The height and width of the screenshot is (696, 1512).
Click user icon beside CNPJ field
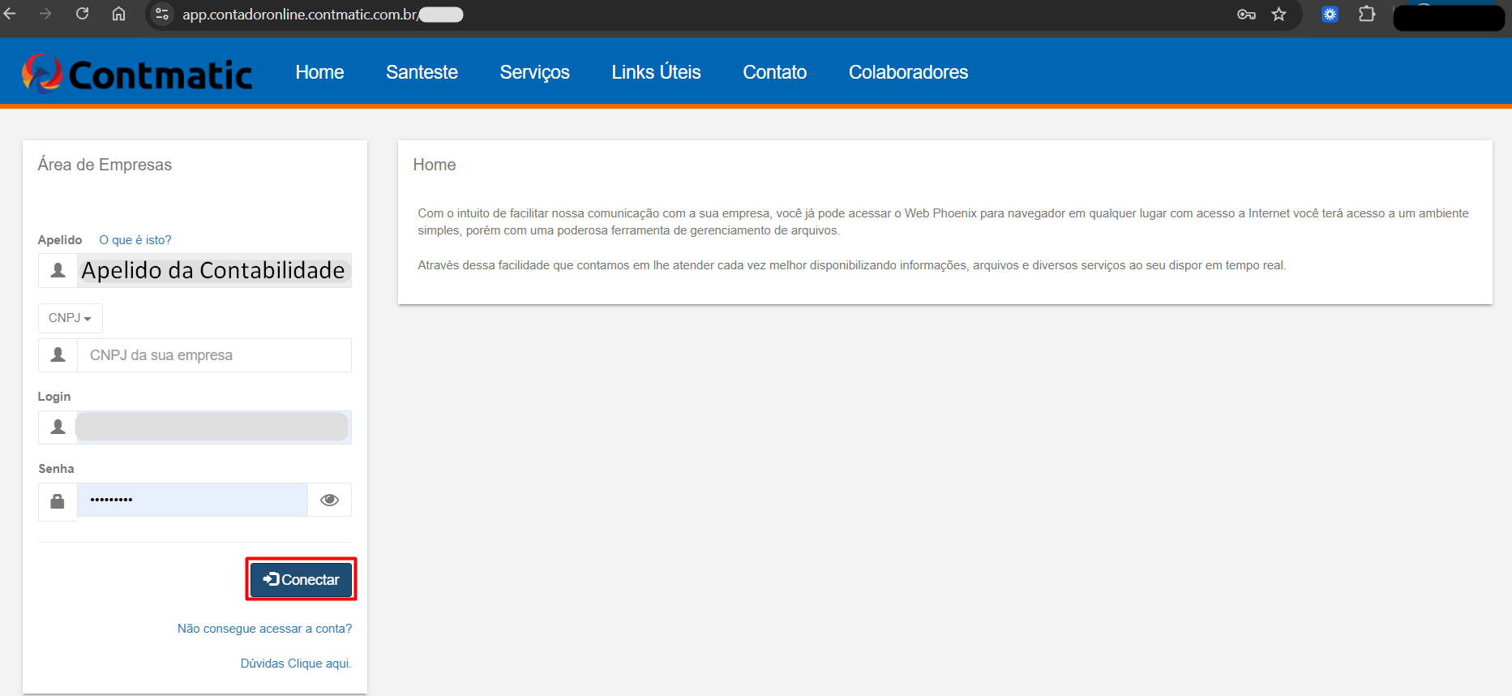tap(58, 355)
